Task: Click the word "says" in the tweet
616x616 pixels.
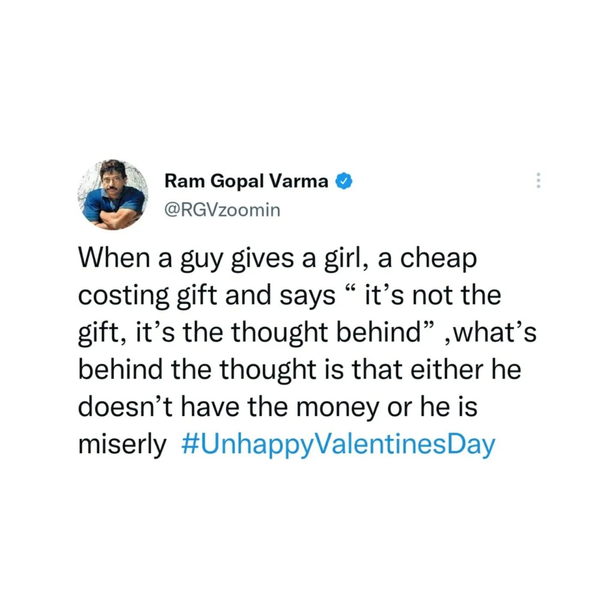Action: tap(308, 296)
